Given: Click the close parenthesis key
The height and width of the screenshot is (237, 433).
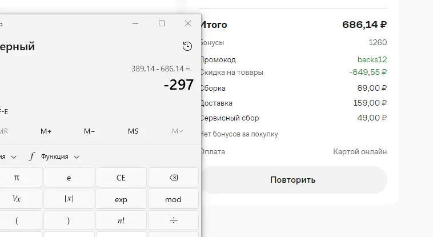Looking at the screenshot, I should [69, 220].
